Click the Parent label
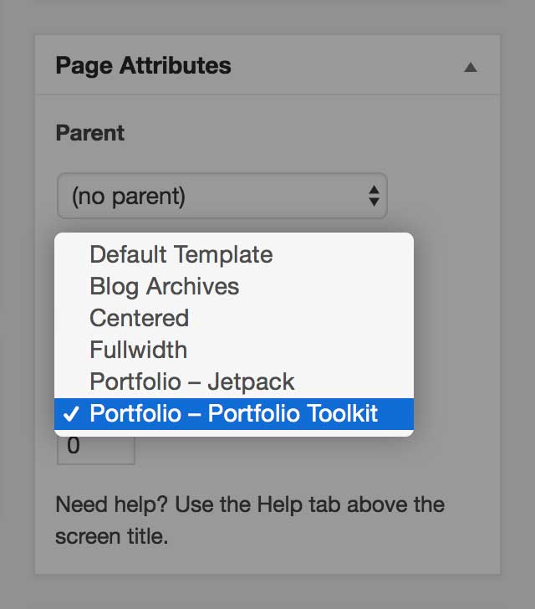This screenshot has height=609, width=535. (90, 133)
